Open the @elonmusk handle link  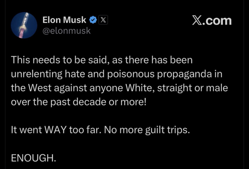[66, 31]
